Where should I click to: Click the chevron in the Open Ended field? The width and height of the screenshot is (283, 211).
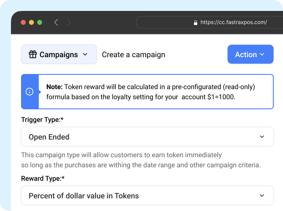[x=262, y=137]
